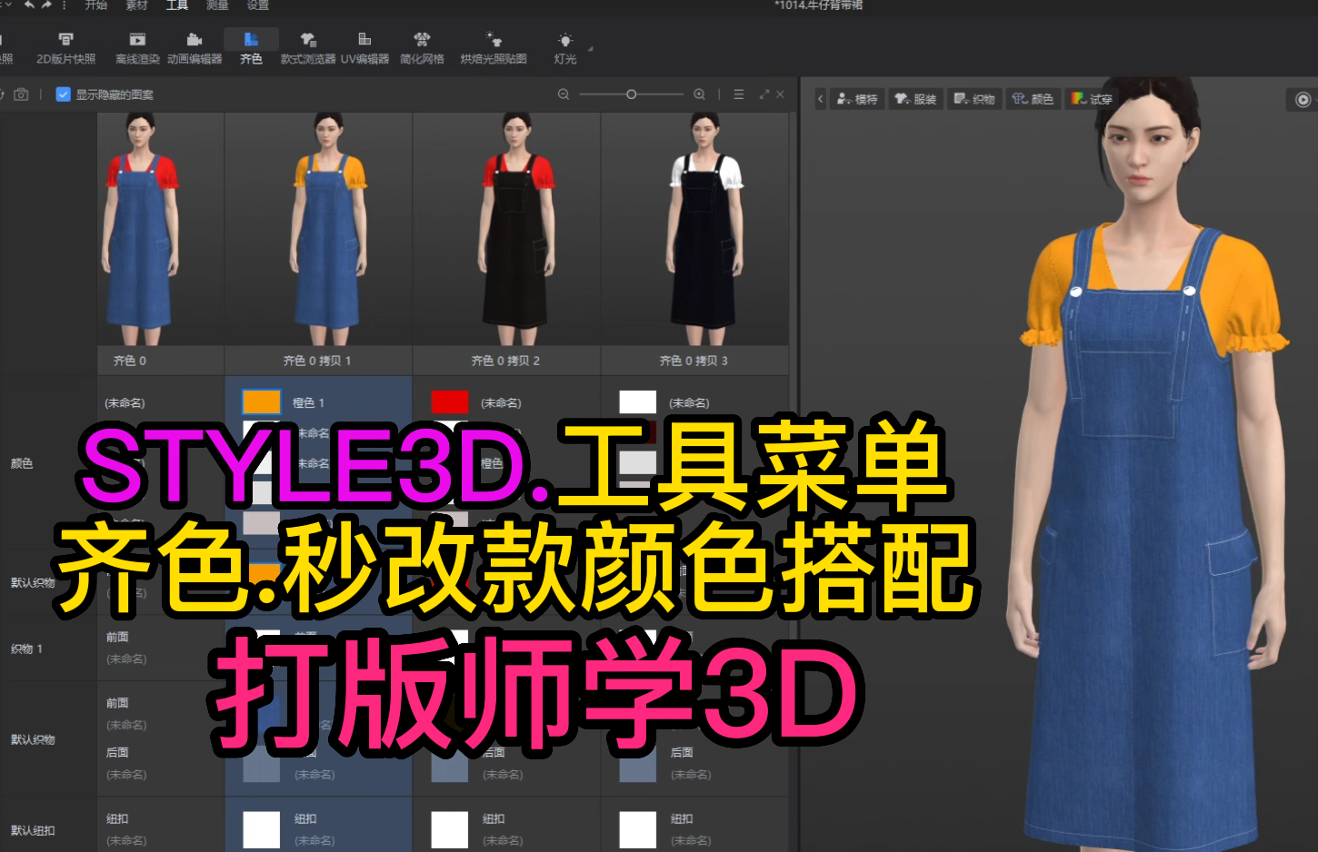Switch to list view icon
Screen dimensions: 1318x852
tap(739, 94)
